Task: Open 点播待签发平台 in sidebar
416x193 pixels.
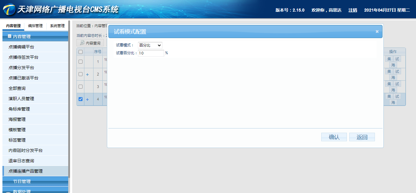Action: pos(35,57)
